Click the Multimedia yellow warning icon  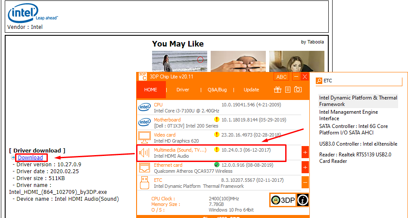216,150
